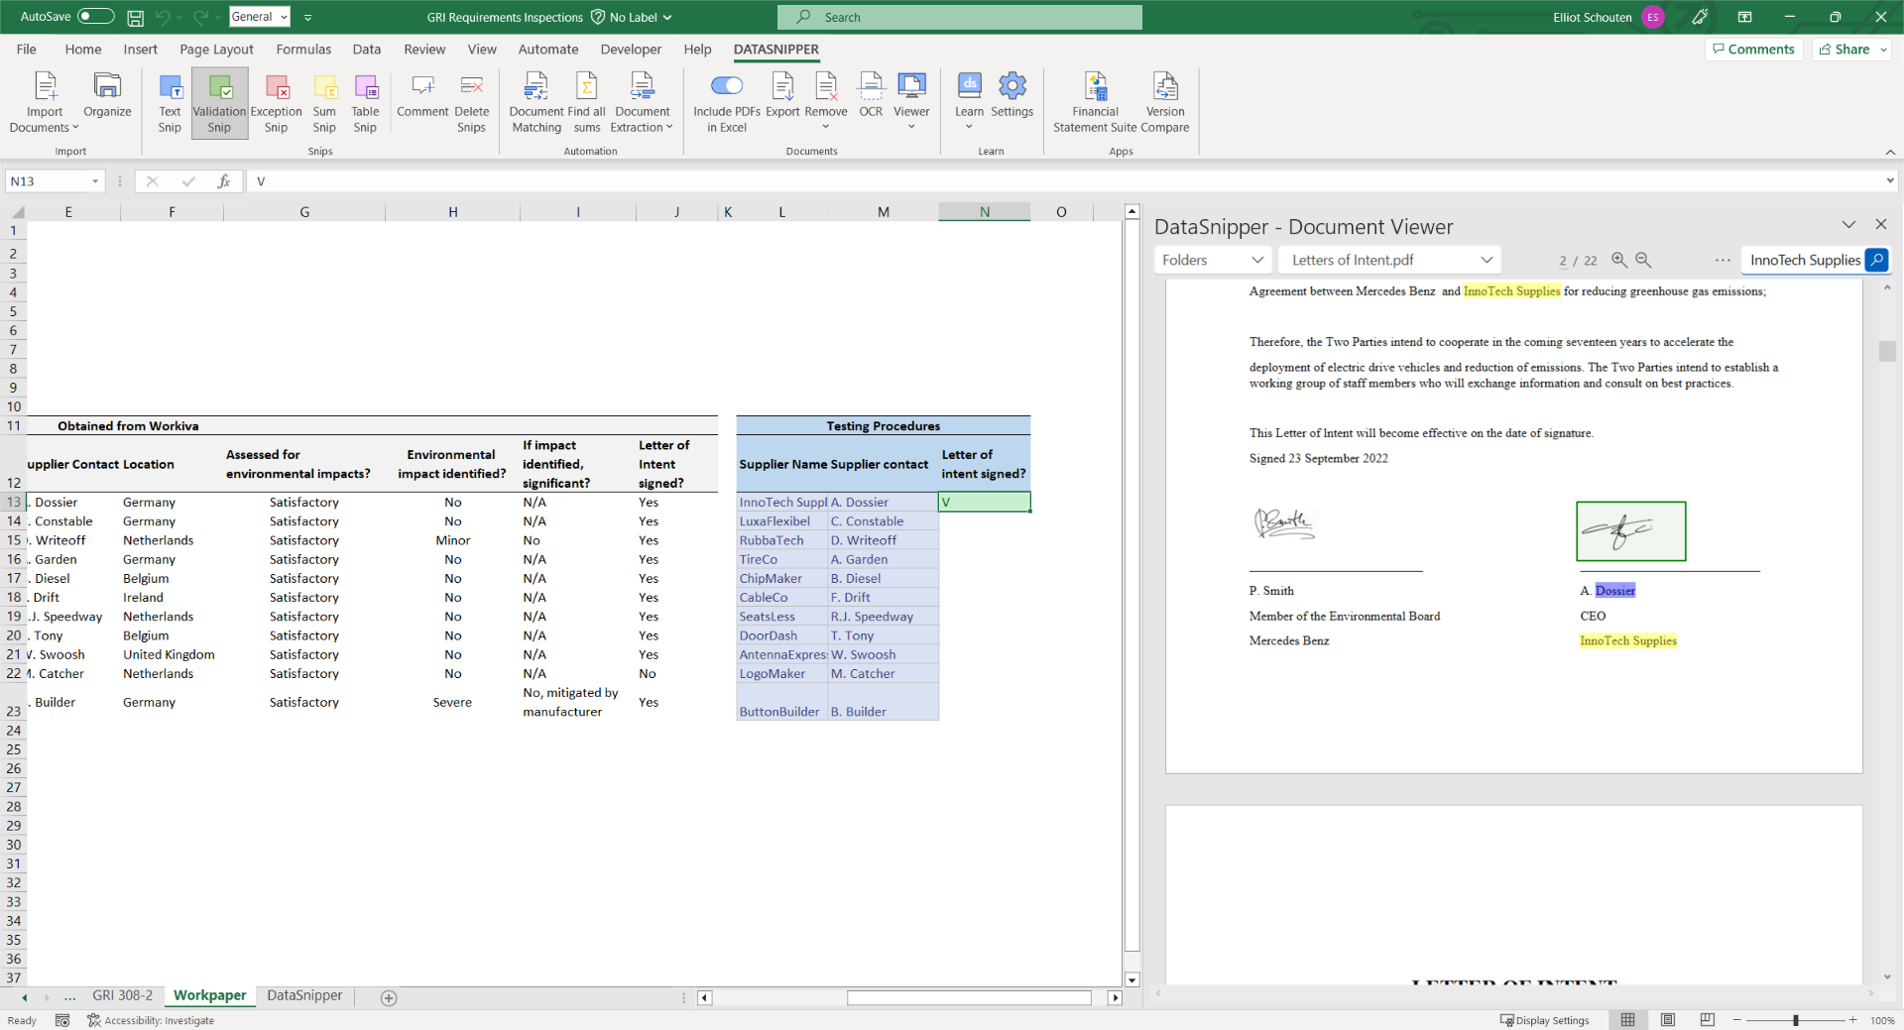Select column N header

[x=984, y=212]
